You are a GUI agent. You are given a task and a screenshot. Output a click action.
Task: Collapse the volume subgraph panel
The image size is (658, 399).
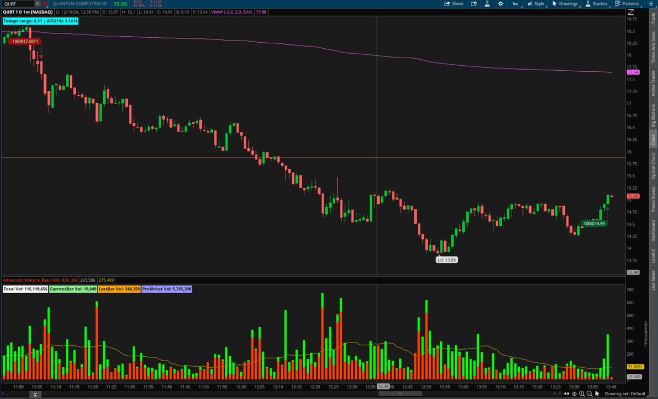(x=35, y=394)
